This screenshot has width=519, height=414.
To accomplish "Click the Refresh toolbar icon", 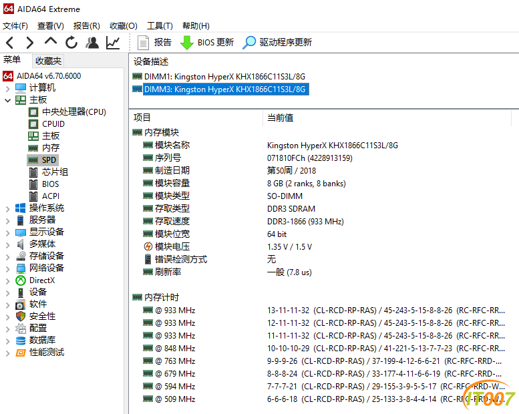I will pyautogui.click(x=71, y=43).
